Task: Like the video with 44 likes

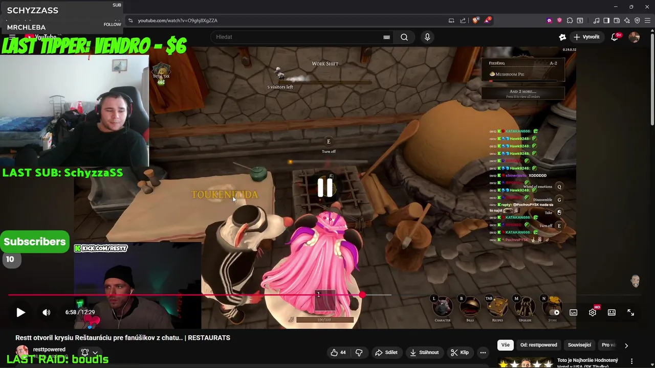Action: pyautogui.click(x=338, y=352)
